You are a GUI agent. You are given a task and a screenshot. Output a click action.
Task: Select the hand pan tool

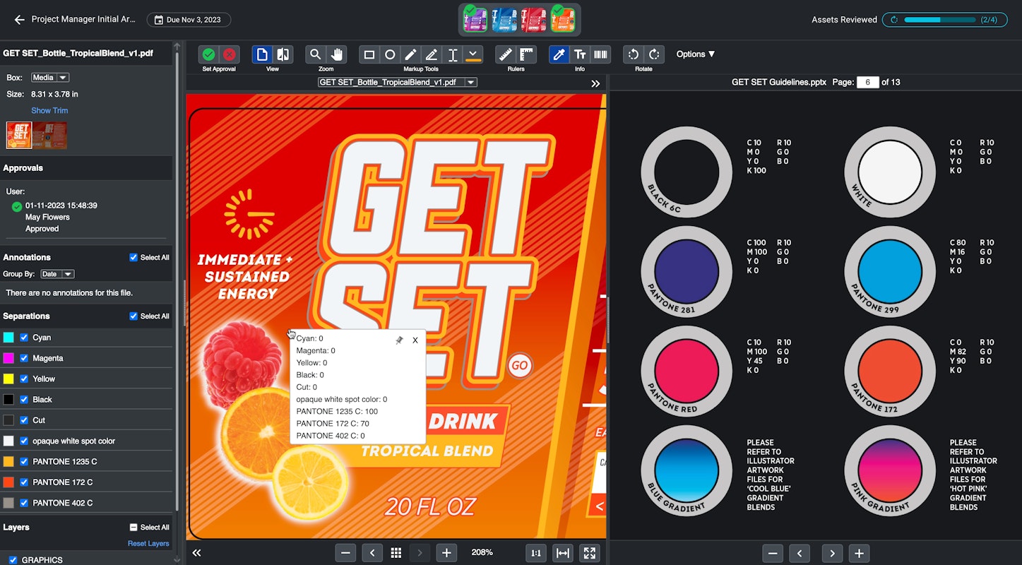click(x=336, y=54)
